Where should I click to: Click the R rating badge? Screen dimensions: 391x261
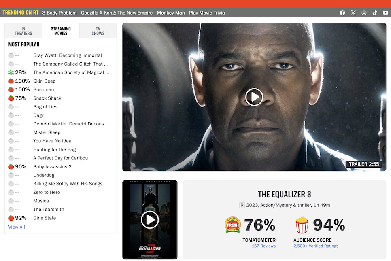click(x=242, y=205)
